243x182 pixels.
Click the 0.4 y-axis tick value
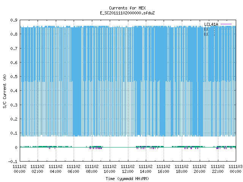coord(14,91)
